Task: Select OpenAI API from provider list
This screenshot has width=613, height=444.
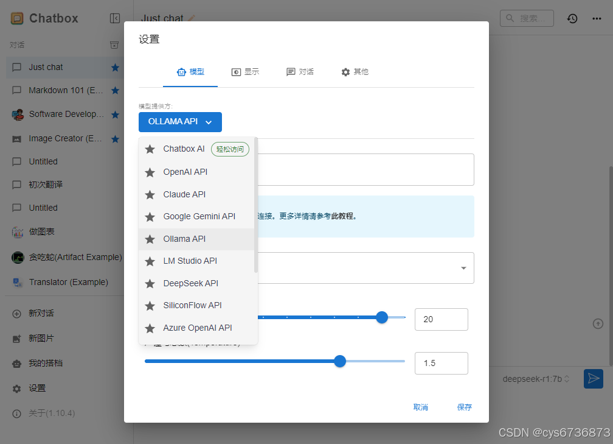Action: (196, 172)
